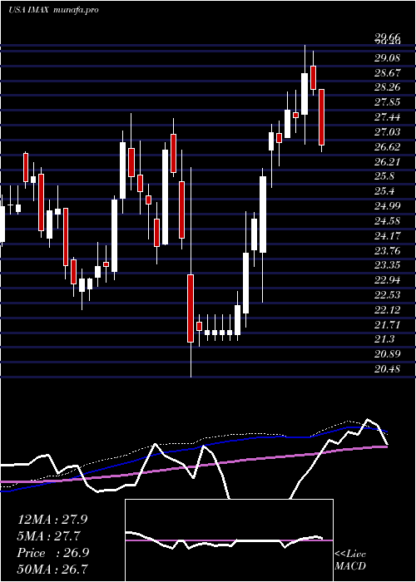This screenshot has height=582, width=416.
Task: Click the 24.17 price axis label
Action: point(388,236)
